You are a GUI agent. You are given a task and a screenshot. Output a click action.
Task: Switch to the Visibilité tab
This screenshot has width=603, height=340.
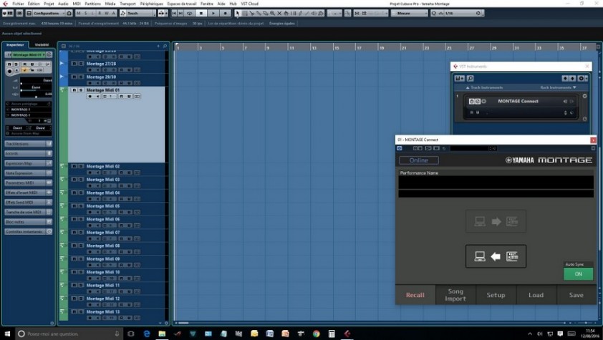[42, 45]
